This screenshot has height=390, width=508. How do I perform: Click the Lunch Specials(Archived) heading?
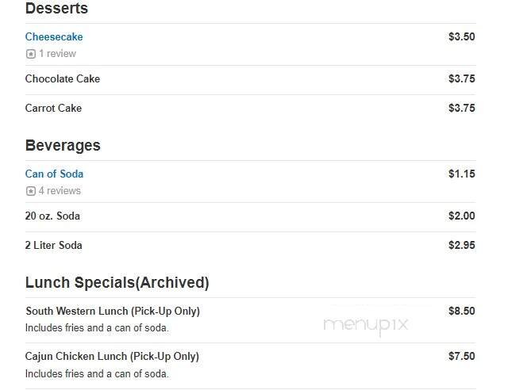coord(117,283)
